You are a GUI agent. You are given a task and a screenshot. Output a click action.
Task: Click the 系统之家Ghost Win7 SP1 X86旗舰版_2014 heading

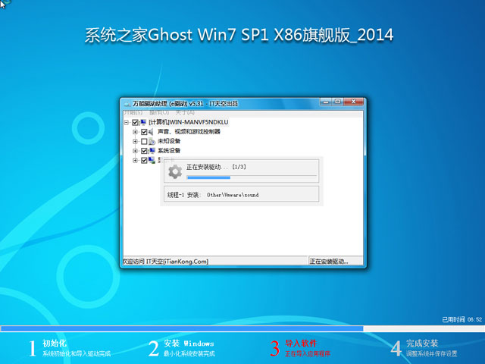pyautogui.click(x=239, y=35)
